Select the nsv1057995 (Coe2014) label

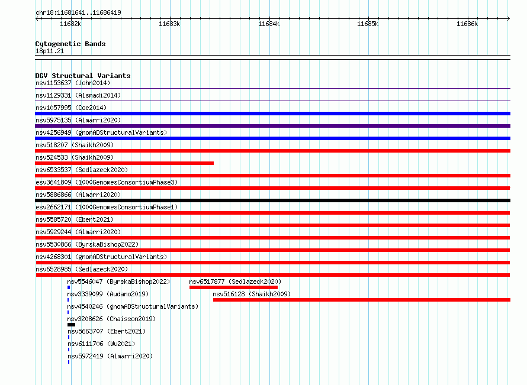pyautogui.click(x=71, y=108)
